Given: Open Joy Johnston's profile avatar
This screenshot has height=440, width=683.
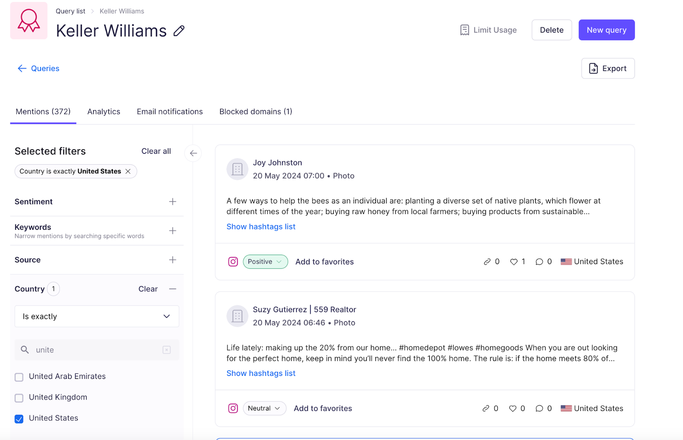Looking at the screenshot, I should tap(237, 169).
